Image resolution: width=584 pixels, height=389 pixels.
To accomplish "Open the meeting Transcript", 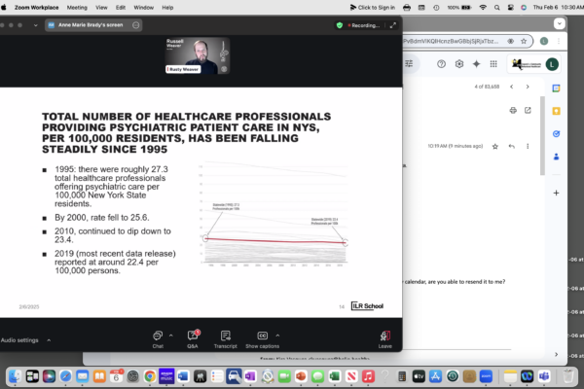I will [225, 334].
